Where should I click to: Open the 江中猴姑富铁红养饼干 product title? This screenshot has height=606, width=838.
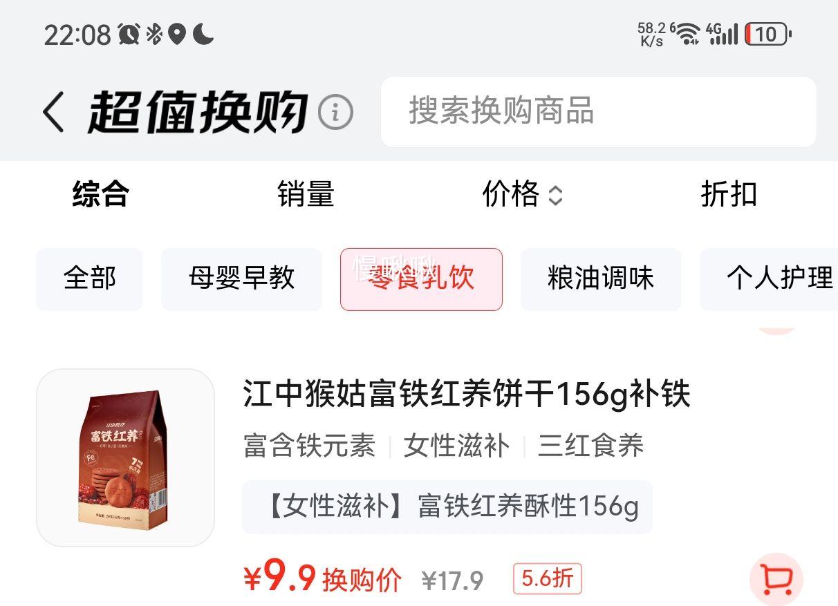click(467, 395)
